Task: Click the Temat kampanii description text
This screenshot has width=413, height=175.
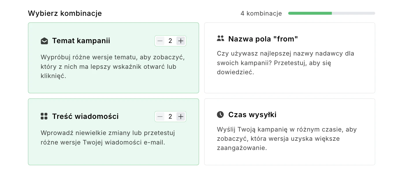Action: (x=113, y=66)
